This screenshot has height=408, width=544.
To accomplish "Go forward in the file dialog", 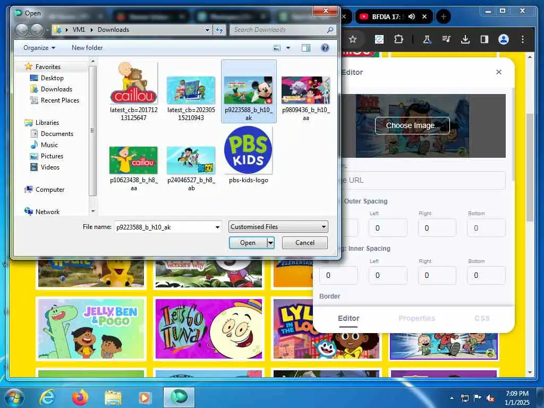I will [x=37, y=30].
